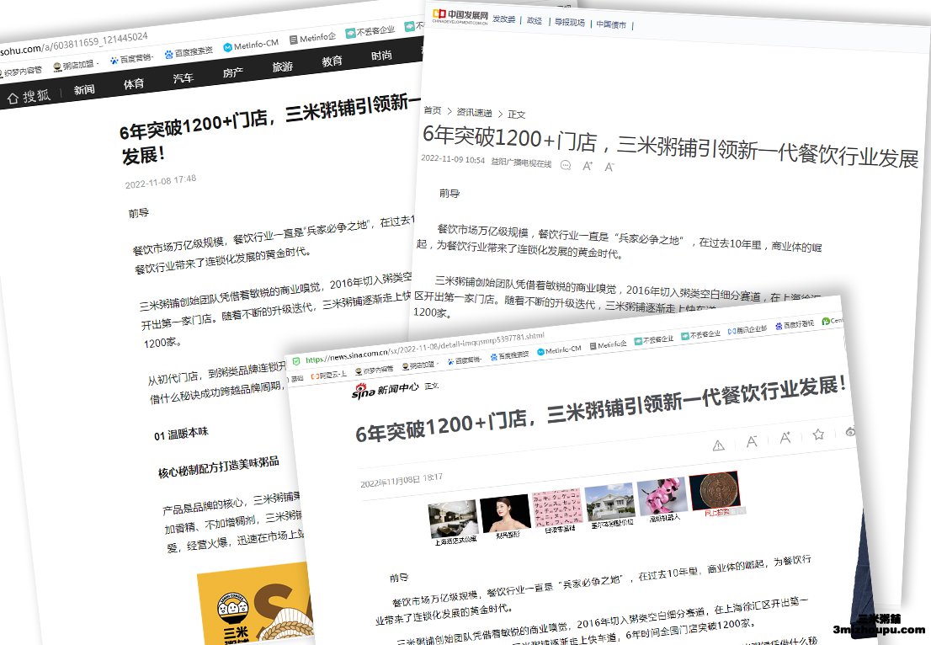Click the 01 温暖本味 section heading

coord(181,434)
